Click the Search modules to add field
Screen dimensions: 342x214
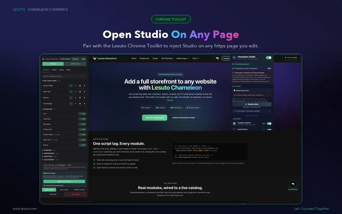(64, 76)
